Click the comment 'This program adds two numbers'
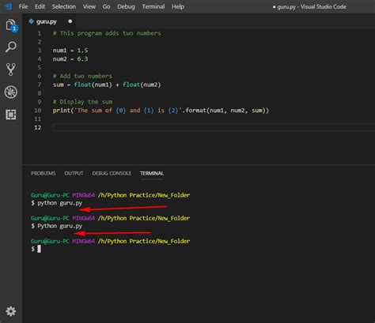The image size is (375, 323). click(x=107, y=33)
